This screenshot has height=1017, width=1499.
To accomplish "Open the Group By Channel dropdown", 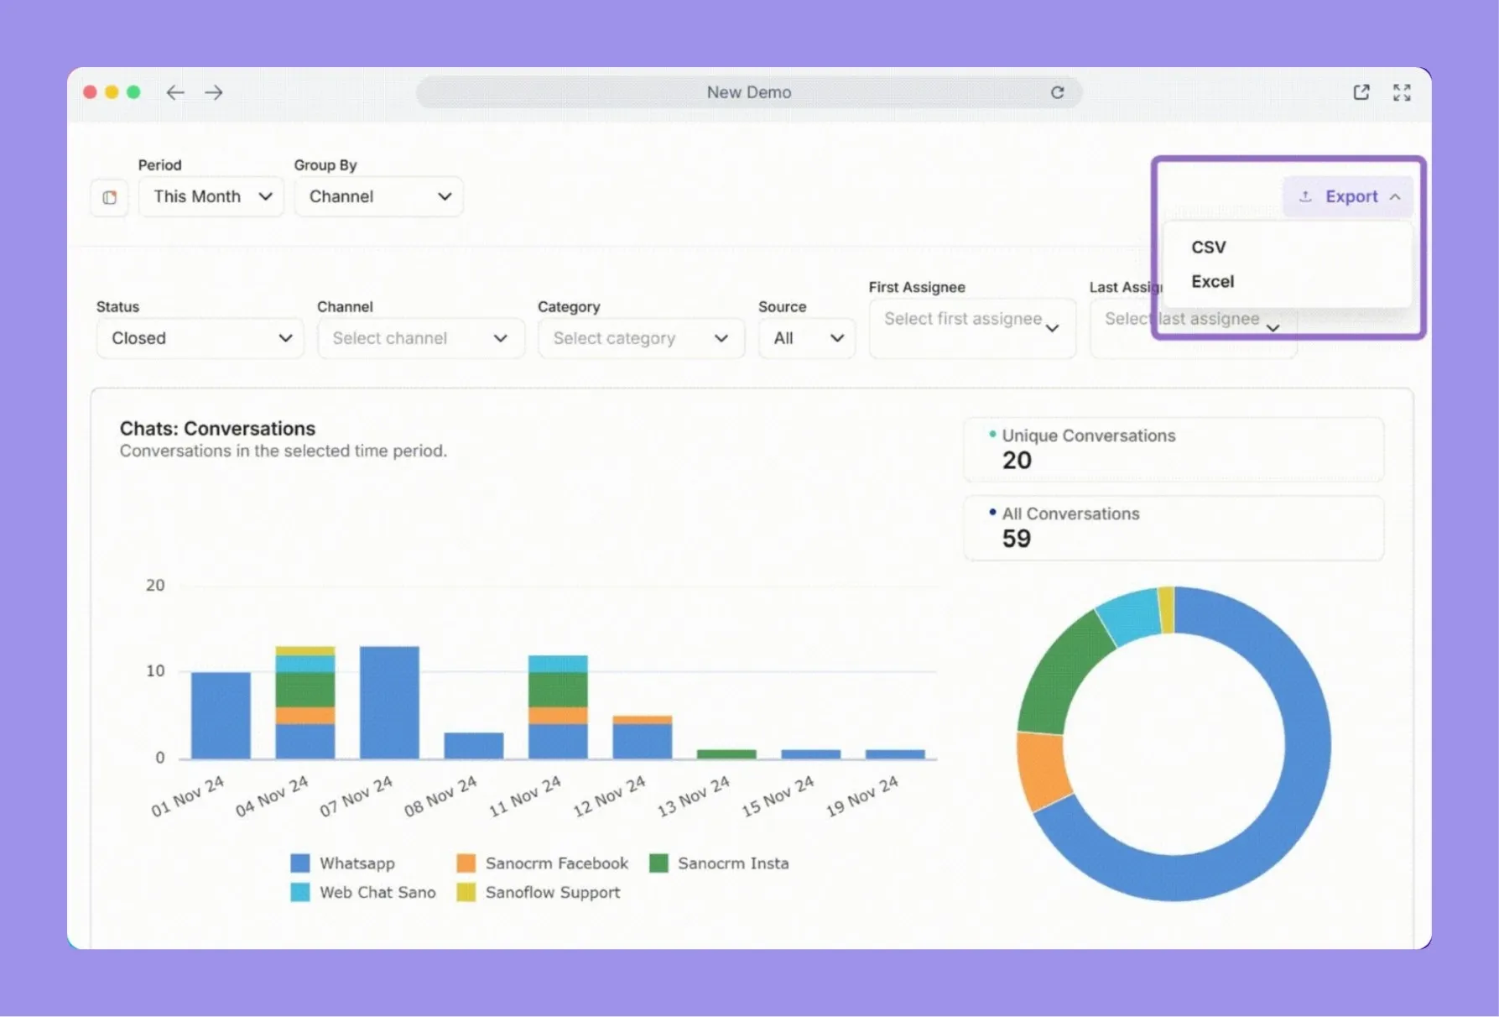I will click(378, 196).
